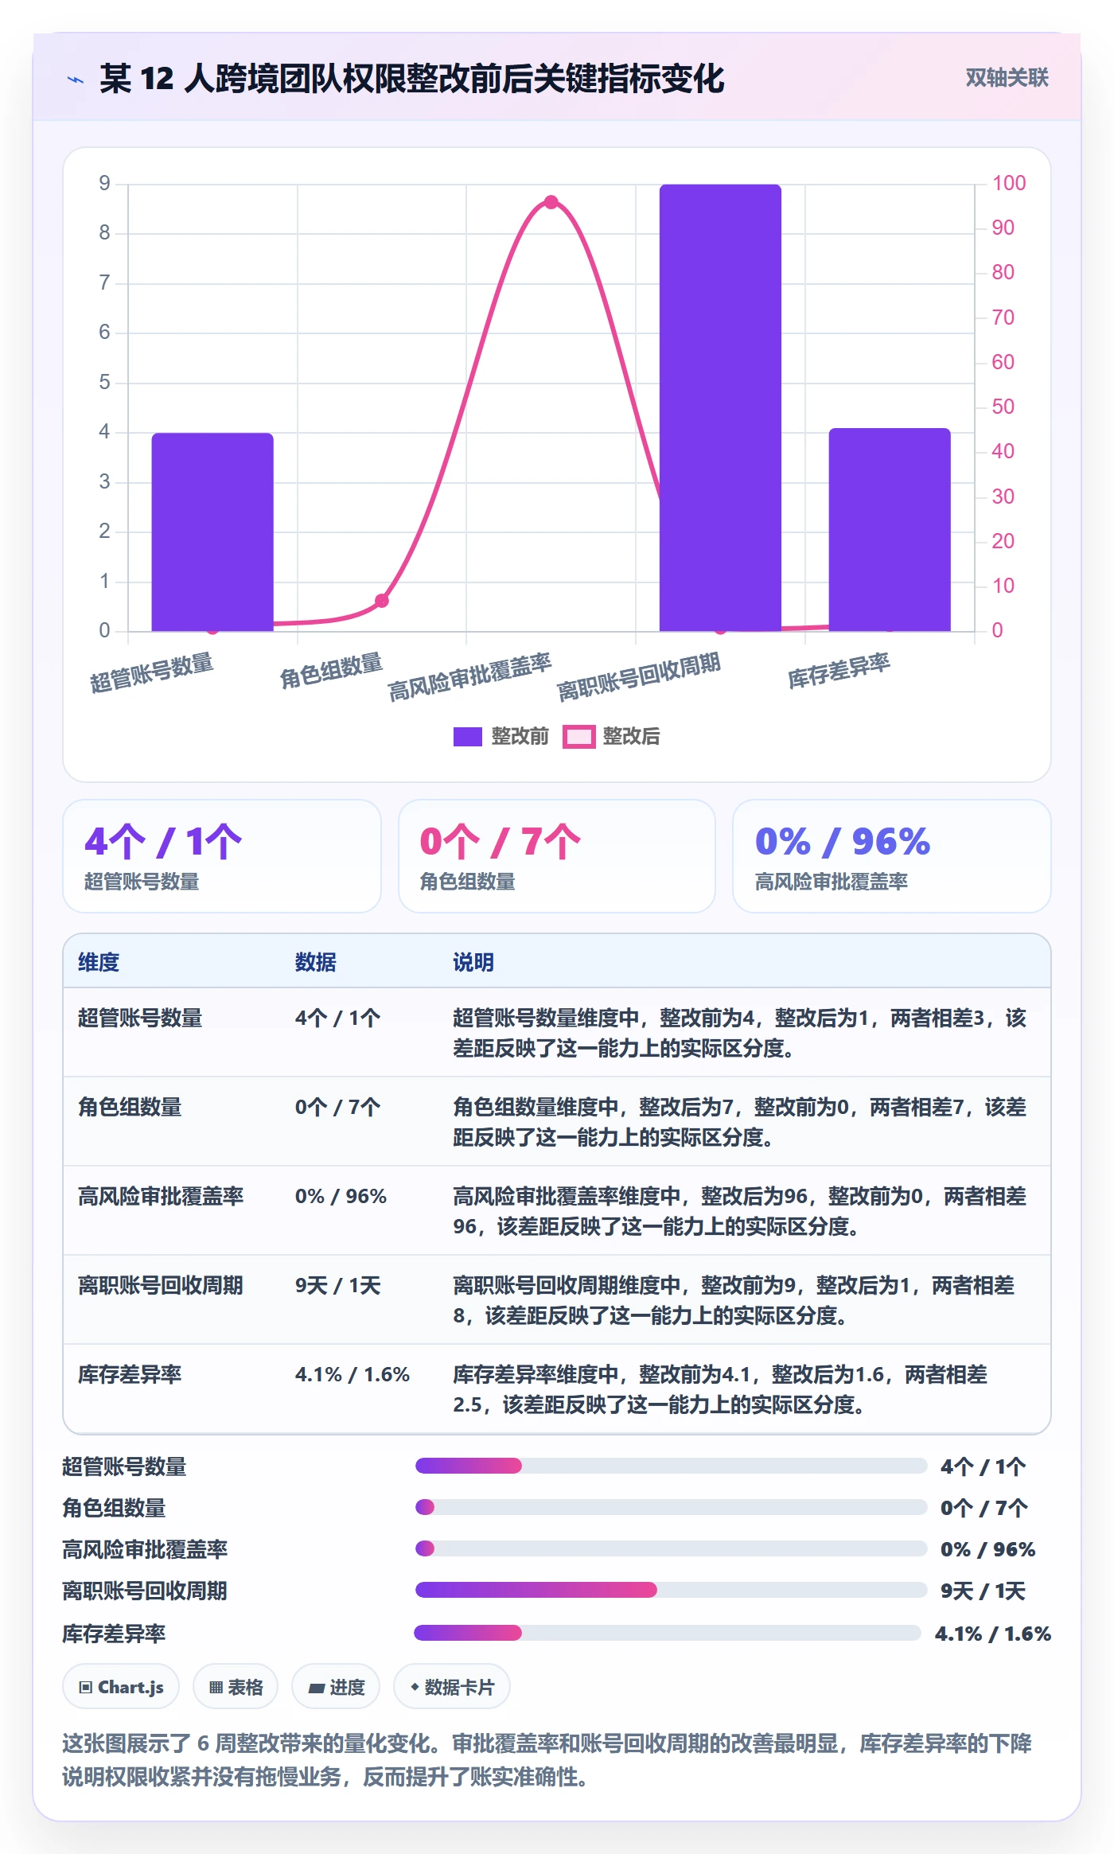This screenshot has height=1854, width=1114.
Task: Toggle the 整改前 legend purple swatch
Action: [x=467, y=737]
